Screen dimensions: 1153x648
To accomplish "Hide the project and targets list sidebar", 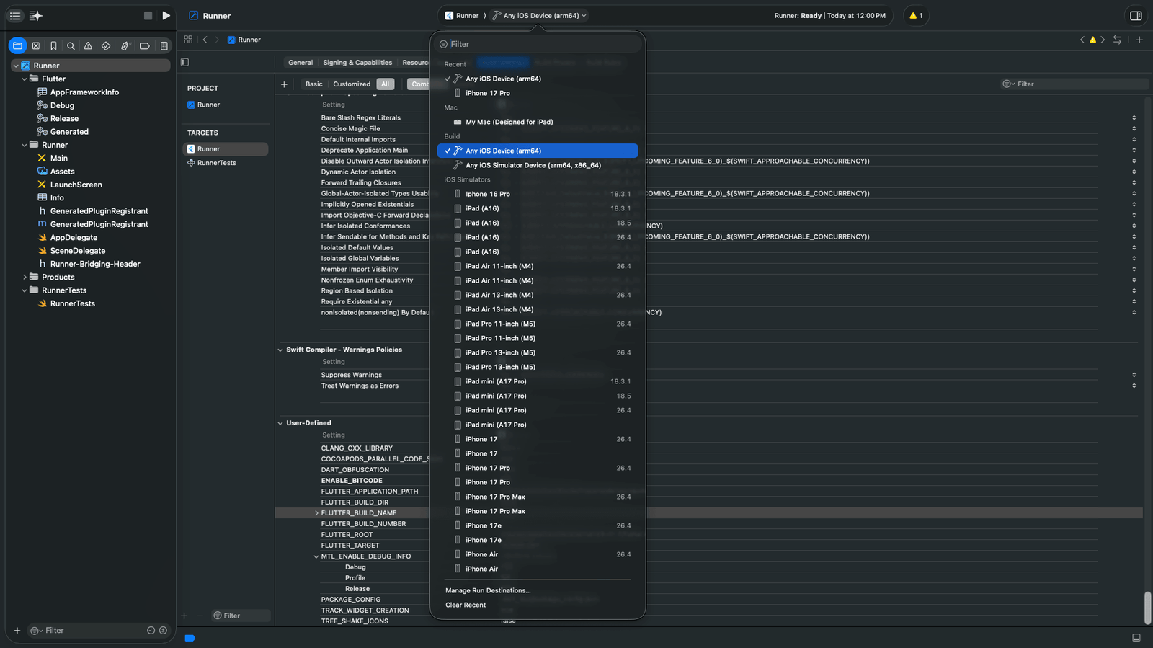I will [184, 62].
